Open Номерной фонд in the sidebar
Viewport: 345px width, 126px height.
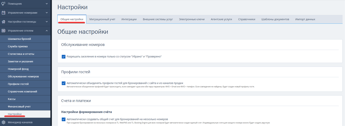(25, 69)
